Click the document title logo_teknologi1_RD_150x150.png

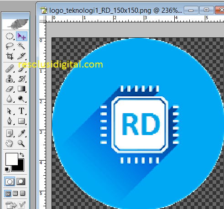click(x=100, y=10)
